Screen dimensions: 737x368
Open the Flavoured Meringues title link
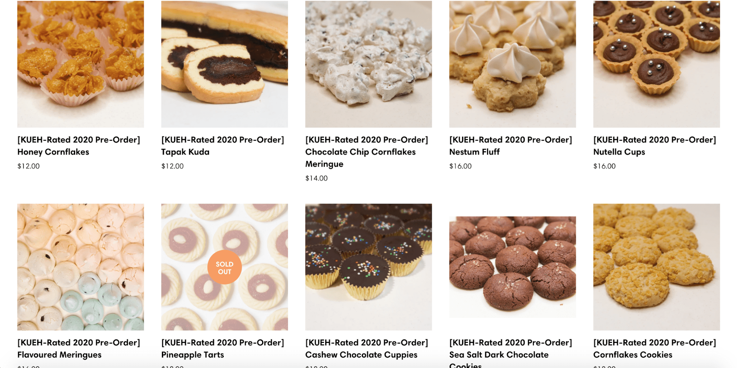click(x=79, y=348)
